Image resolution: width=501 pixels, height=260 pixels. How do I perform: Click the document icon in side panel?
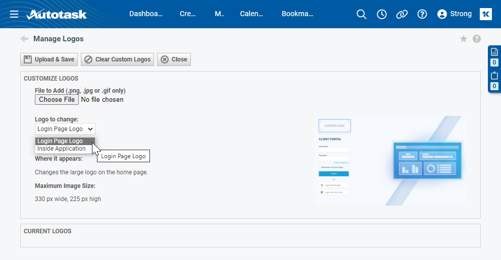click(x=494, y=52)
